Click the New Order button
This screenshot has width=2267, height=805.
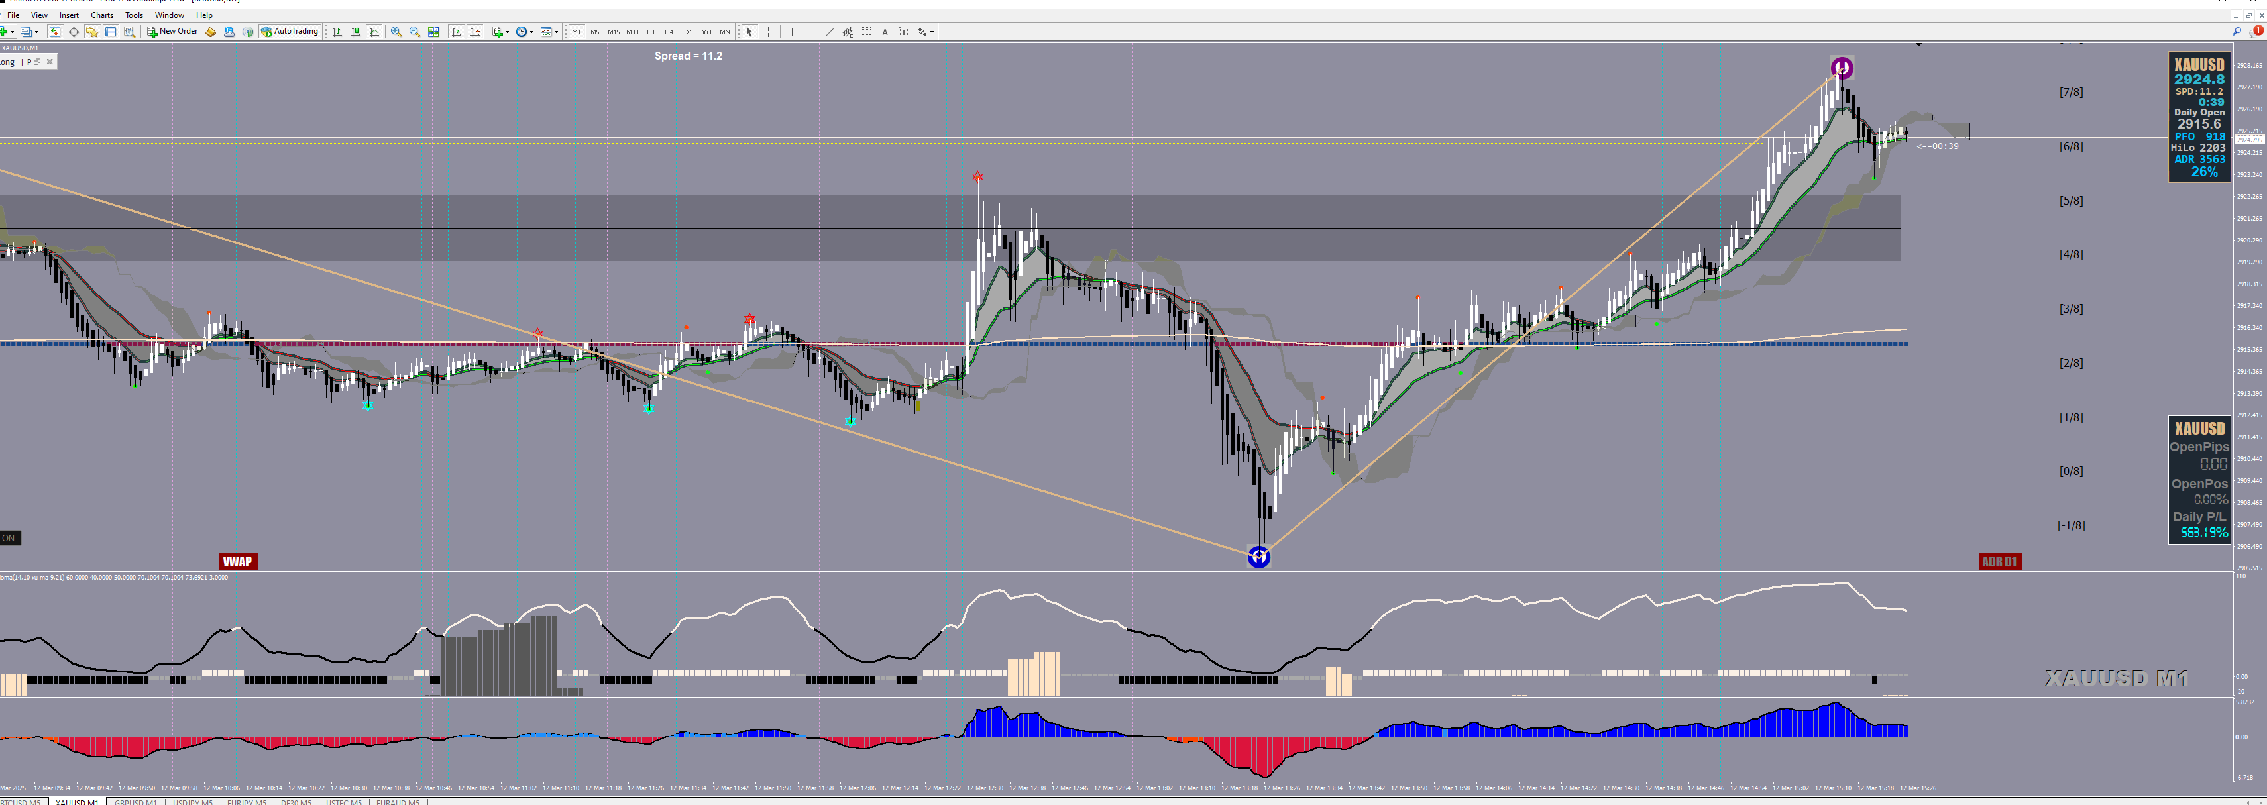(x=172, y=32)
